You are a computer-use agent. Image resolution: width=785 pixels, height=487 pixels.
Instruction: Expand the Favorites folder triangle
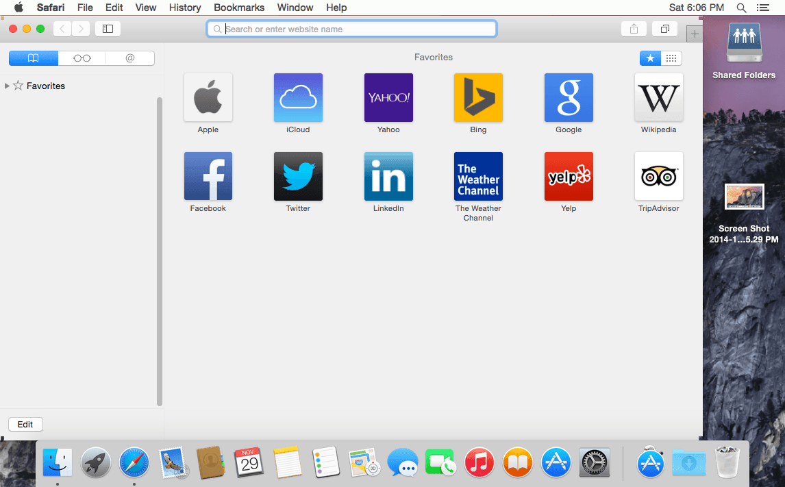tap(7, 86)
